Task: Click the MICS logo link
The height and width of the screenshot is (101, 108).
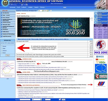Action: (x=100, y=57)
